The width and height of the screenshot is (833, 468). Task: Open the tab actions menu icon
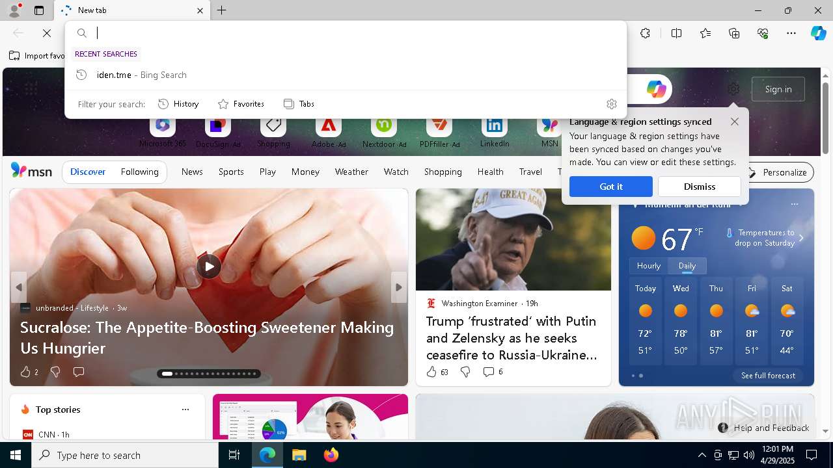[39, 10]
